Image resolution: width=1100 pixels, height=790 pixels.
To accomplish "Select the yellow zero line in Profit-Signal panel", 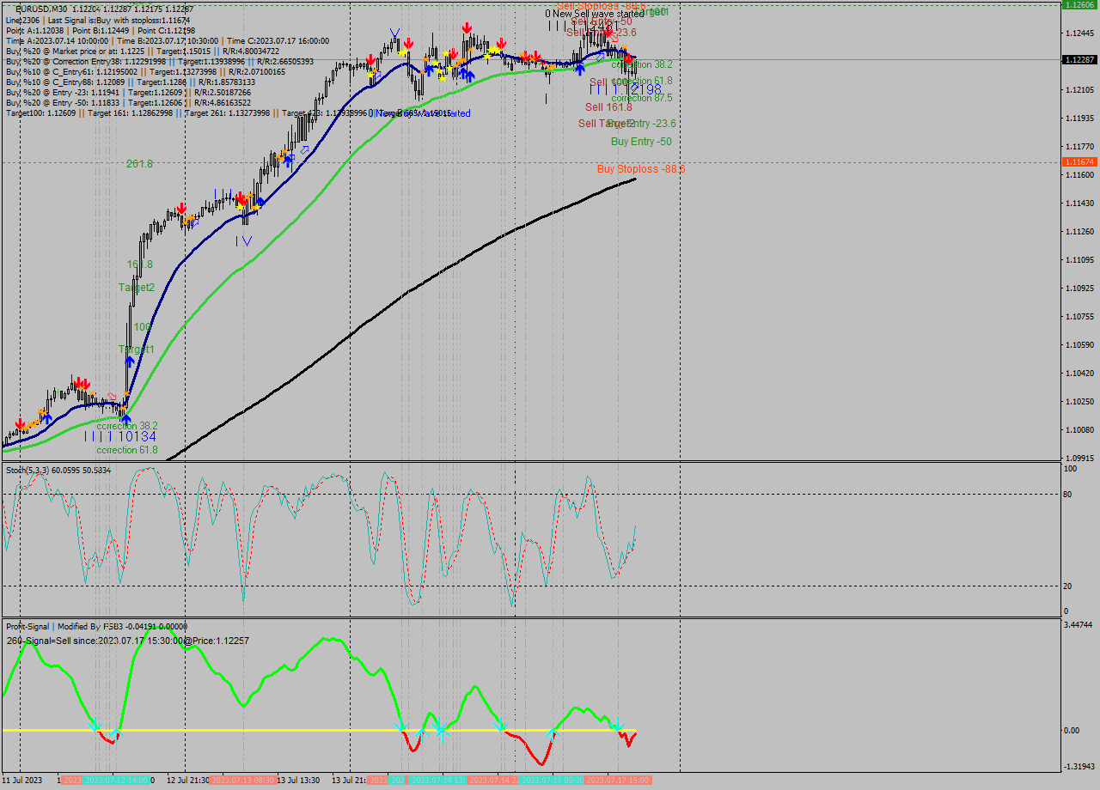I will (344, 730).
